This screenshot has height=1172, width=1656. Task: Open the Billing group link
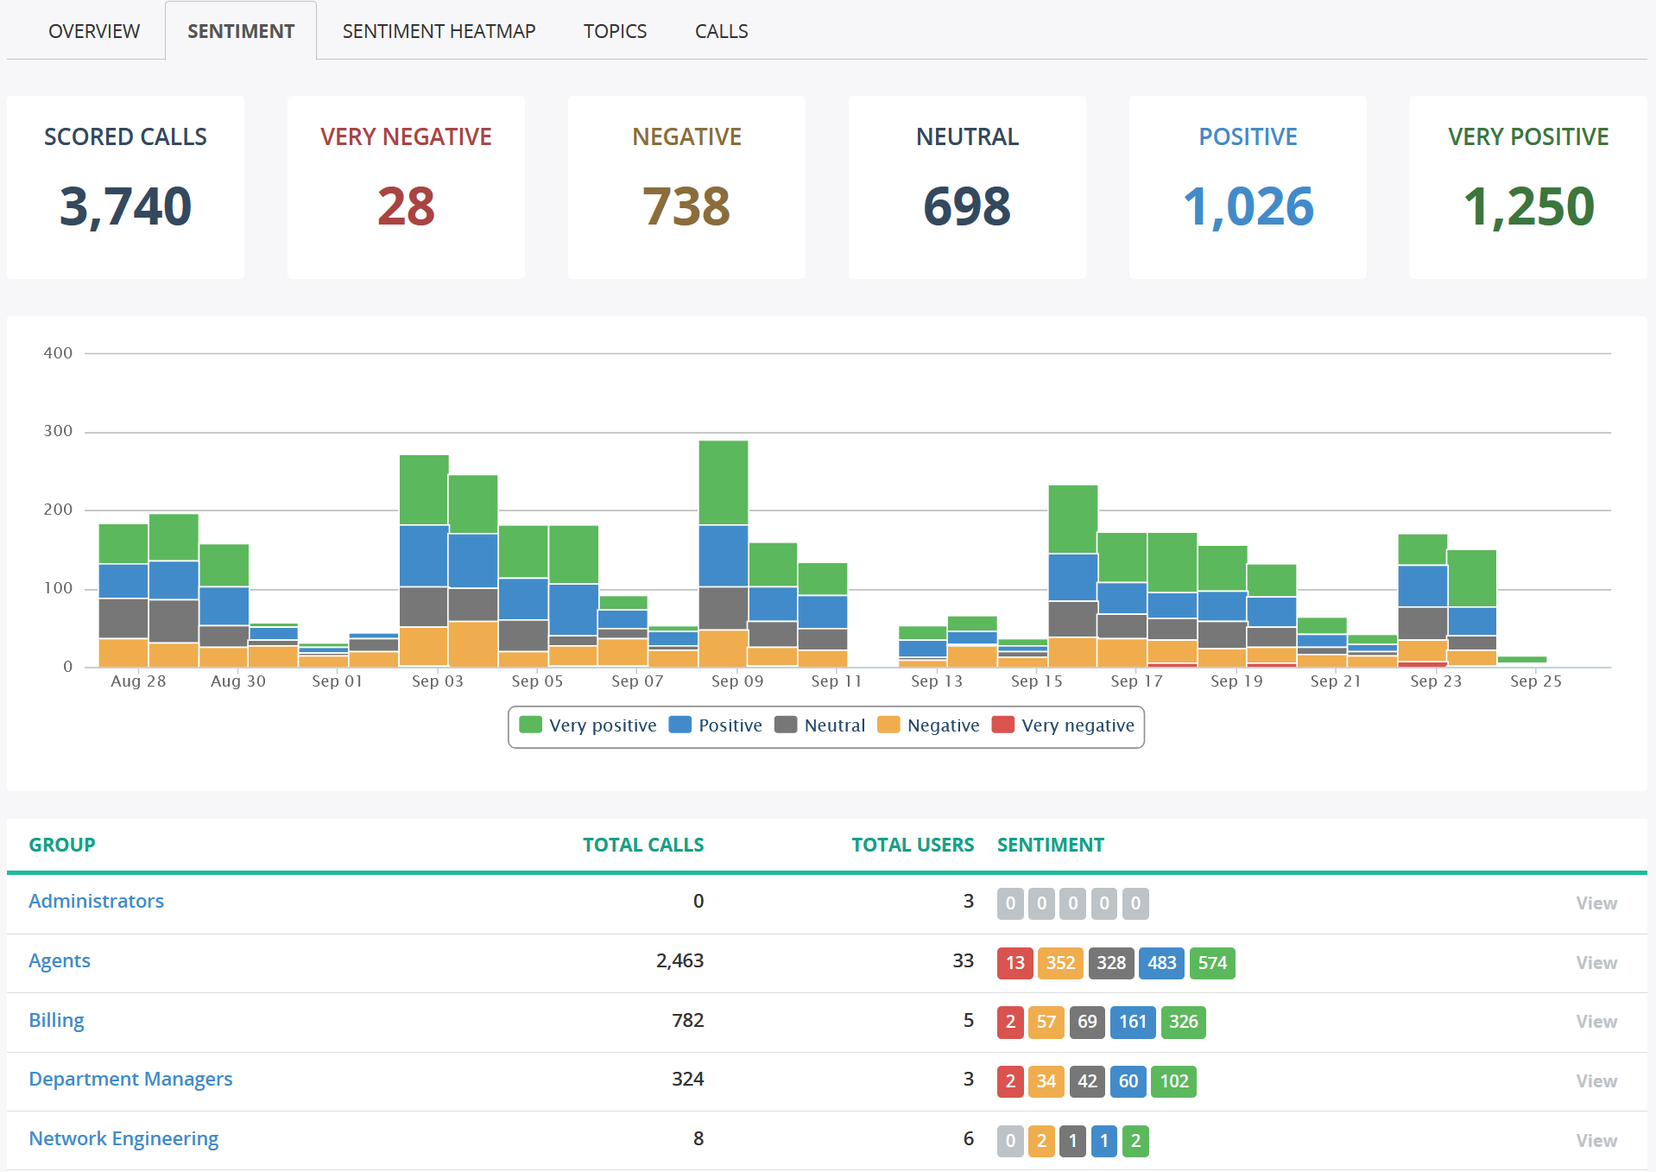click(x=57, y=1020)
